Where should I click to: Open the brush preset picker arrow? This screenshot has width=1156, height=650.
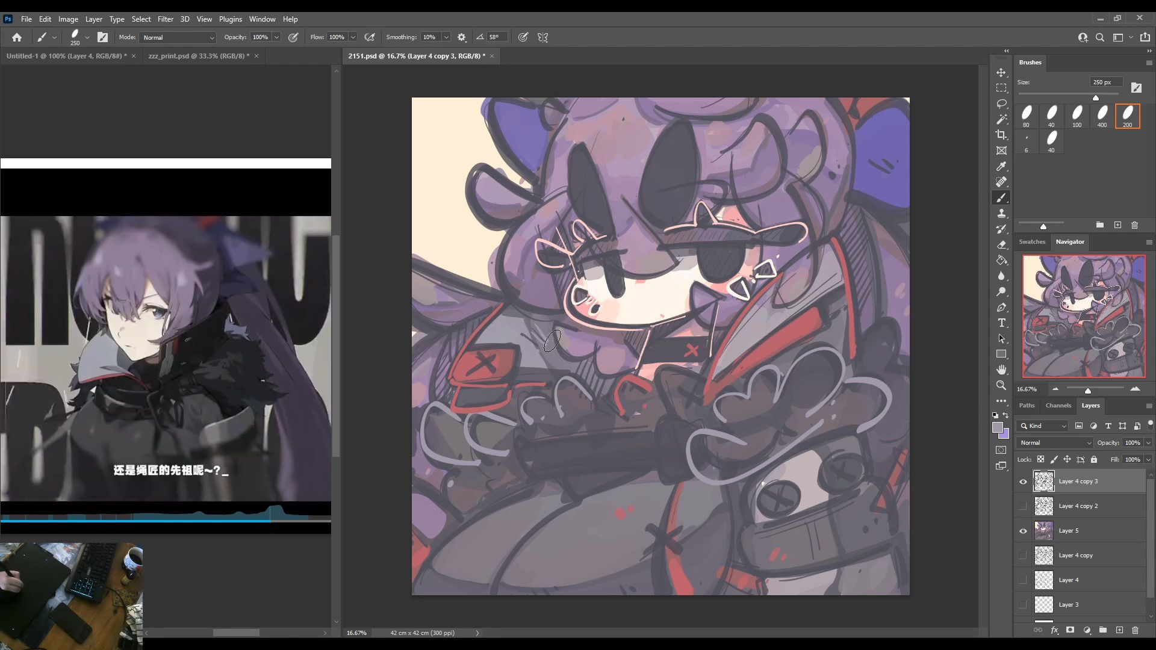(x=87, y=37)
